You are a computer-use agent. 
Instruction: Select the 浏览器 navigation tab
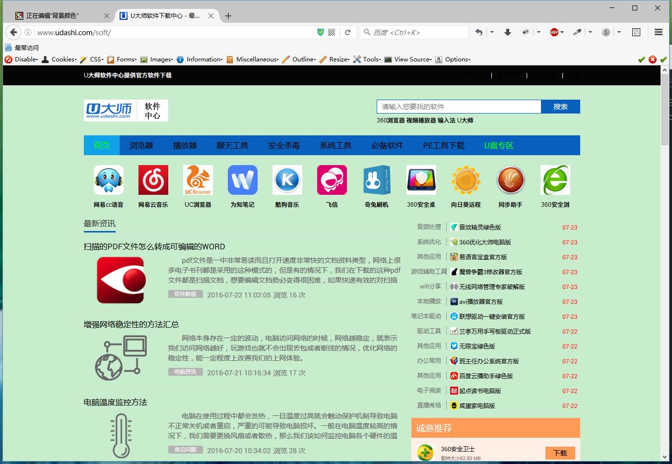[x=141, y=146]
